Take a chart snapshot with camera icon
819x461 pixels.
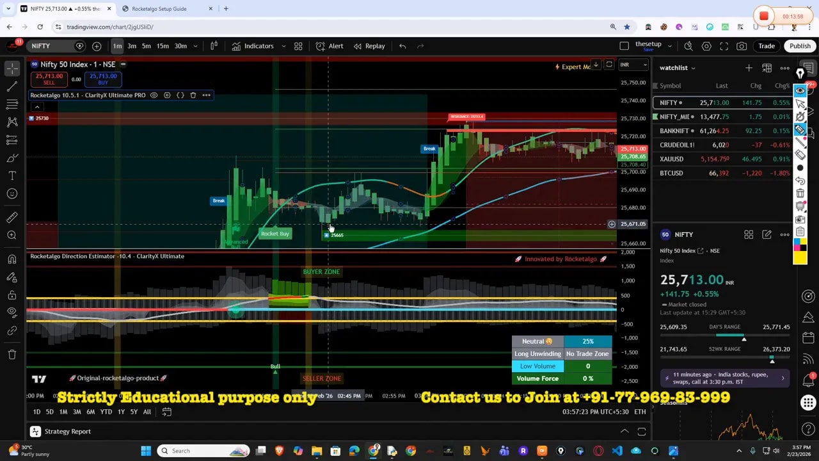click(742, 46)
